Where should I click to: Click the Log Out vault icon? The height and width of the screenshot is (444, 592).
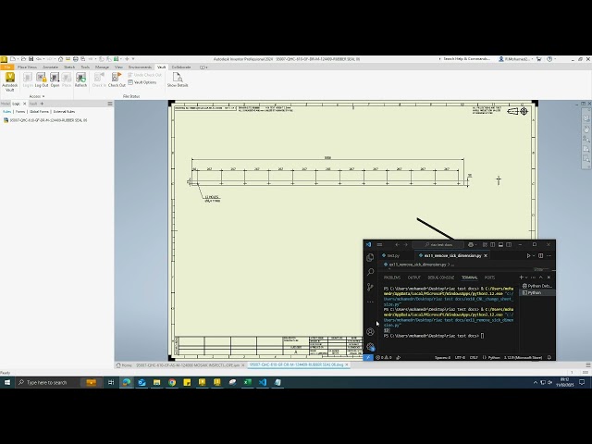[42, 80]
